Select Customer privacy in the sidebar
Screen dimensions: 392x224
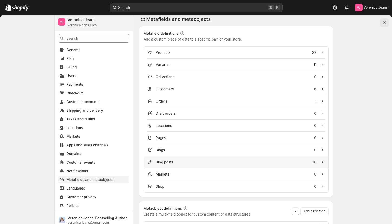point(81,197)
